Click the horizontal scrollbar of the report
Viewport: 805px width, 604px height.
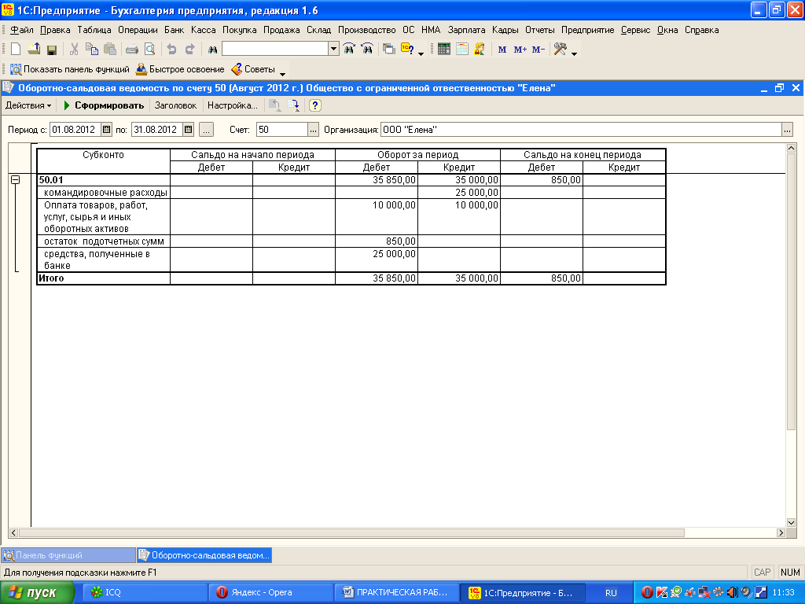pos(351,532)
